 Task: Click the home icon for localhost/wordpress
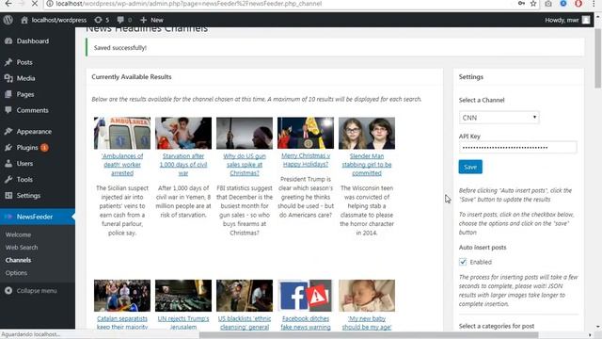pyautogui.click(x=24, y=20)
